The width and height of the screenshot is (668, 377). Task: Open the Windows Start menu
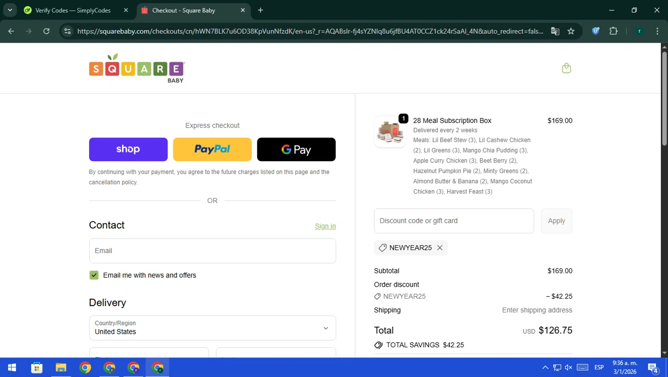tap(12, 368)
